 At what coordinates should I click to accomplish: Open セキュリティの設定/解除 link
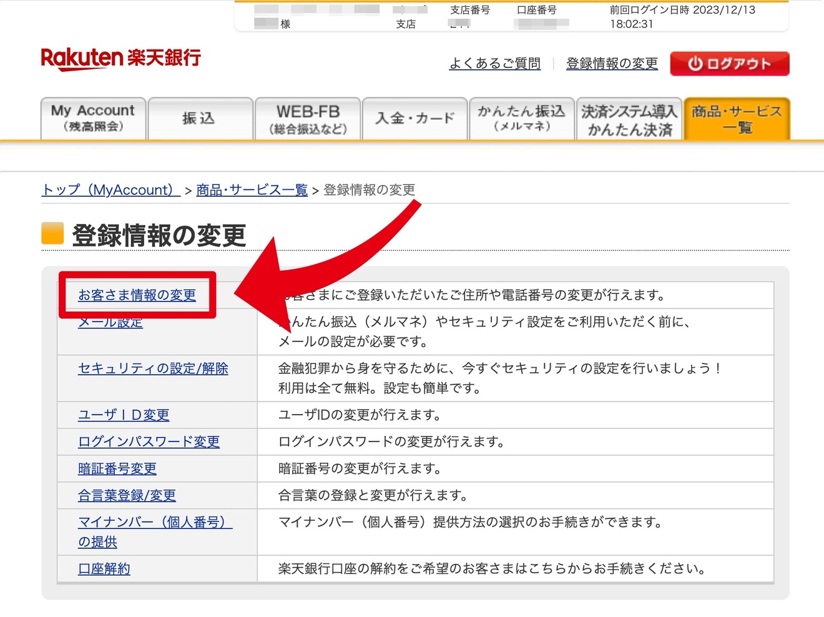coord(153,368)
